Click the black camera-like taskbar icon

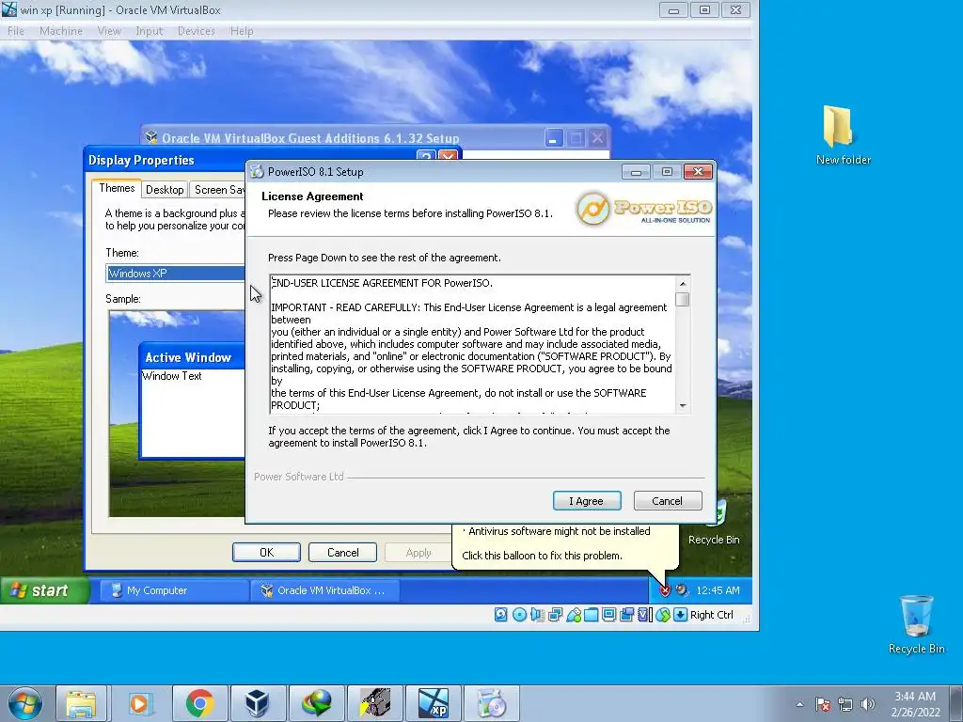tap(375, 703)
